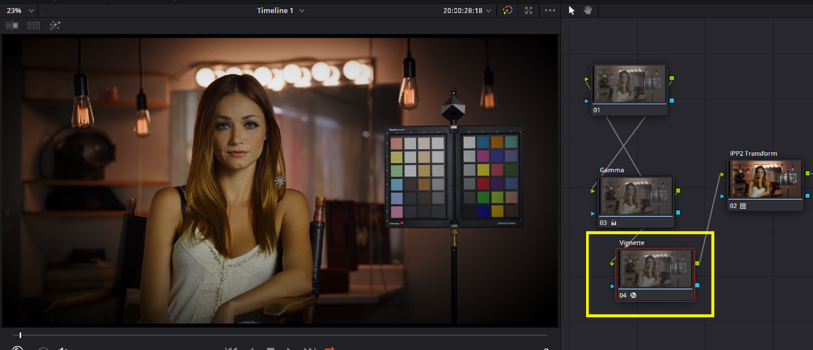Click the '02' node number label
The height and width of the screenshot is (350, 813).
tap(733, 206)
